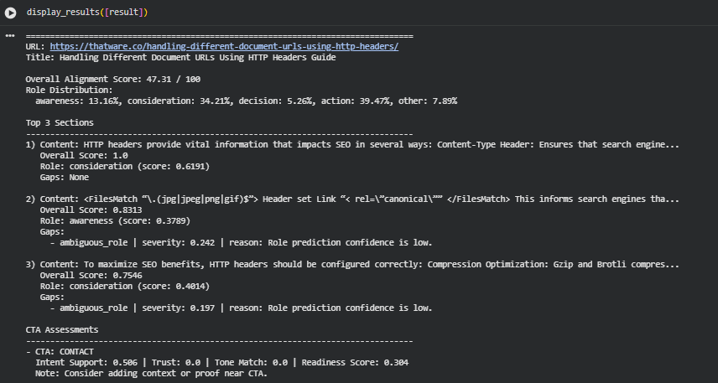Click section 1 content about HTTP headers

pos(352,144)
